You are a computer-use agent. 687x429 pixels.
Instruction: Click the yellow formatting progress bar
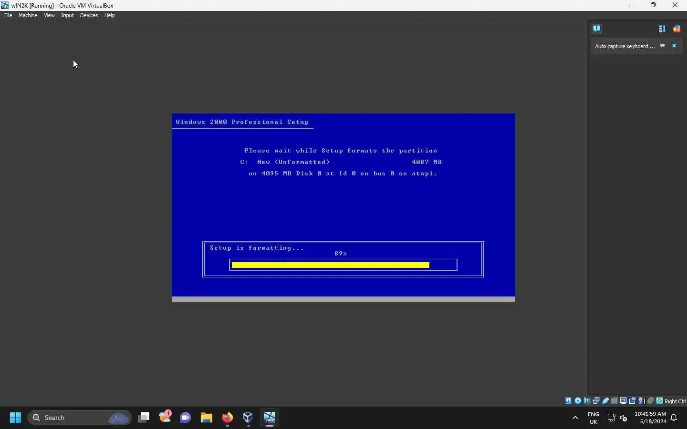tap(331, 265)
